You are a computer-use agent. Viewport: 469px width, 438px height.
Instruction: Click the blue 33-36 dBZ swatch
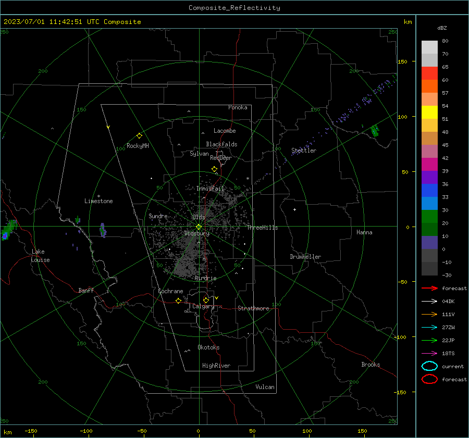[429, 191]
